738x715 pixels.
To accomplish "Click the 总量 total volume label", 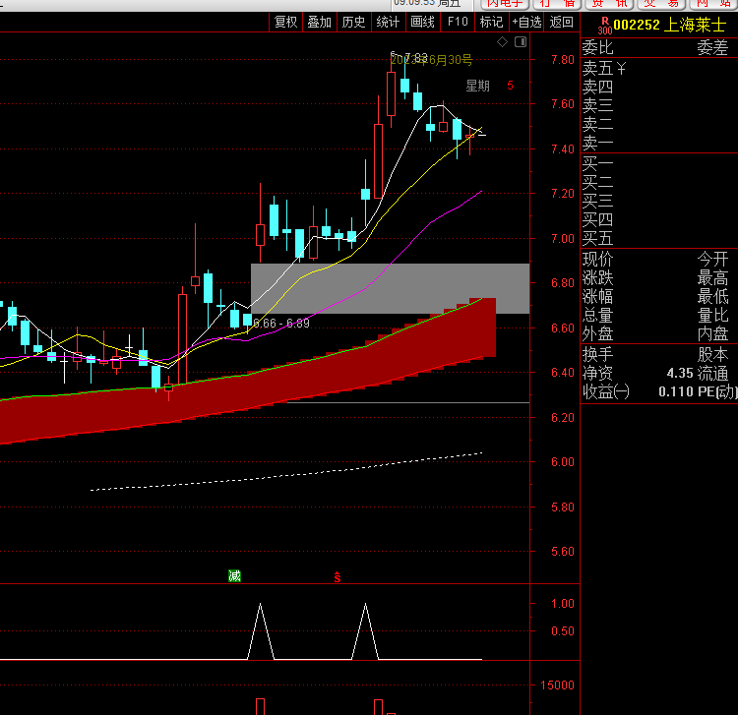I will coord(597,316).
